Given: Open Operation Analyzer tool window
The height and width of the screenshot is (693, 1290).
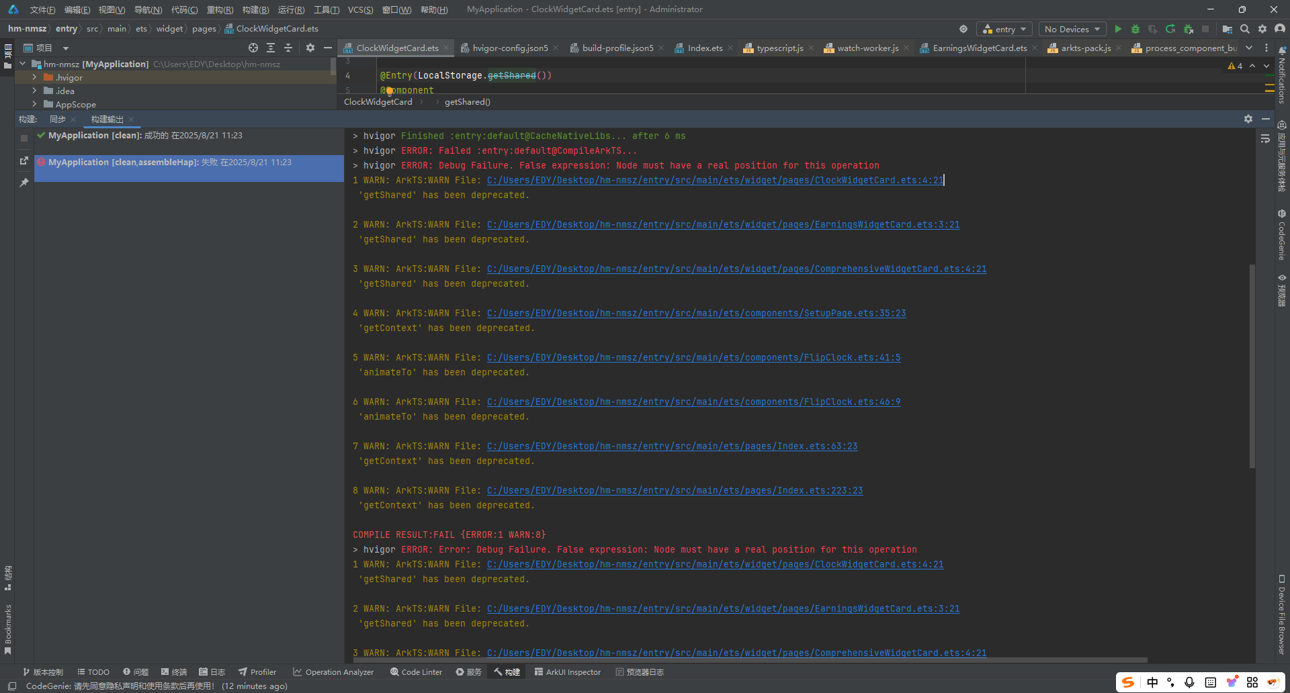Looking at the screenshot, I should click(x=333, y=672).
